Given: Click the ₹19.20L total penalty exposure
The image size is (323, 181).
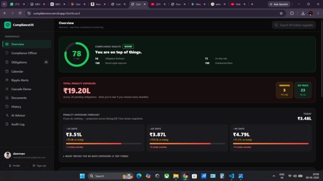Looking at the screenshot, I should (x=77, y=91).
